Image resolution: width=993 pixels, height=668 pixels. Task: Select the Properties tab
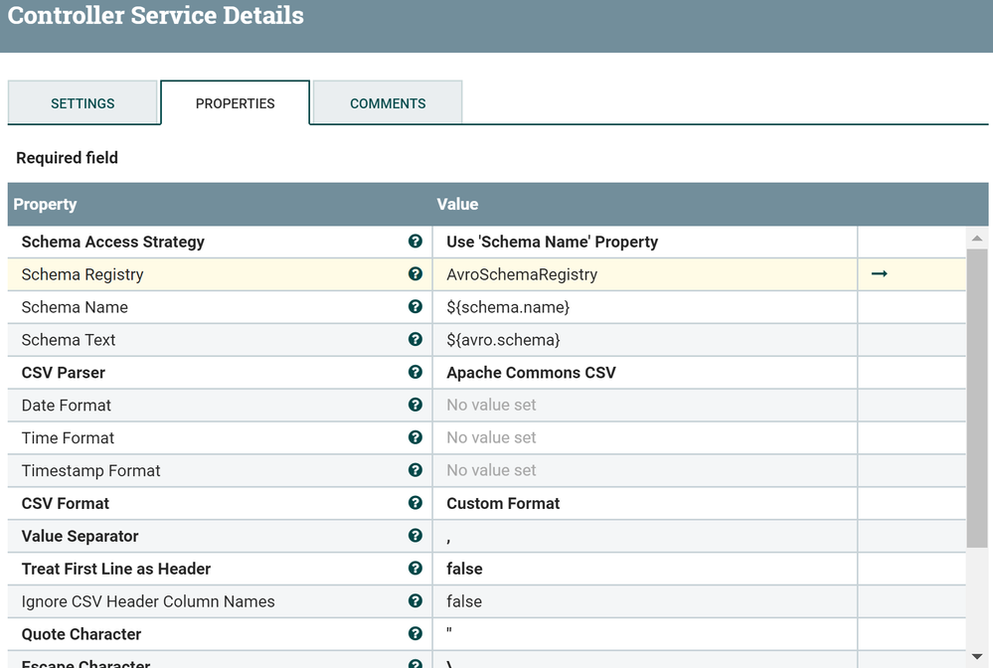pyautogui.click(x=235, y=103)
